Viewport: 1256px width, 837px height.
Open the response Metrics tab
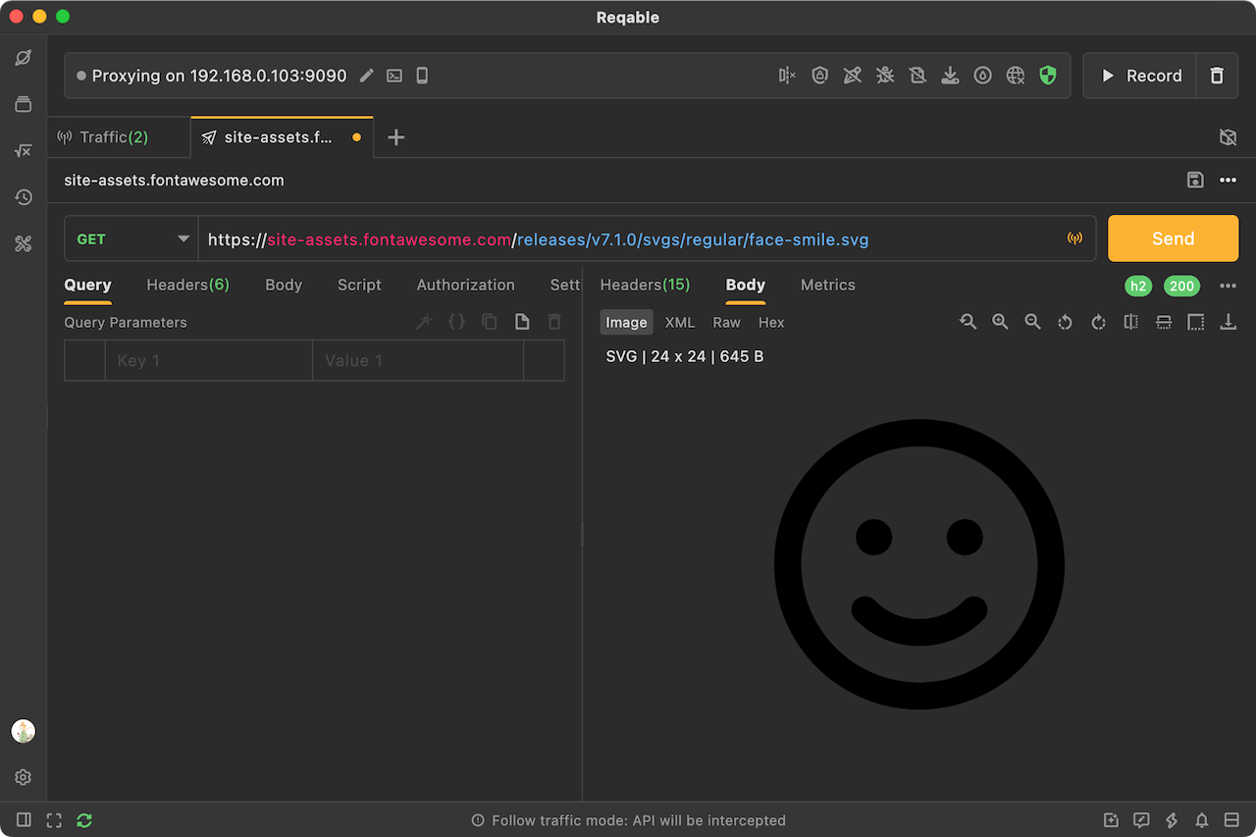click(827, 285)
